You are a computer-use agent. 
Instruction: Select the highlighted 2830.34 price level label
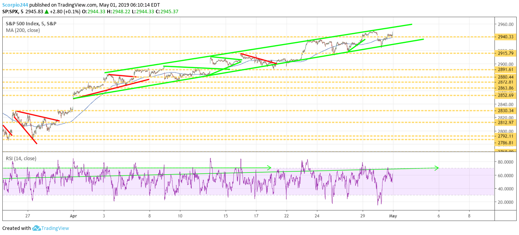click(505, 111)
